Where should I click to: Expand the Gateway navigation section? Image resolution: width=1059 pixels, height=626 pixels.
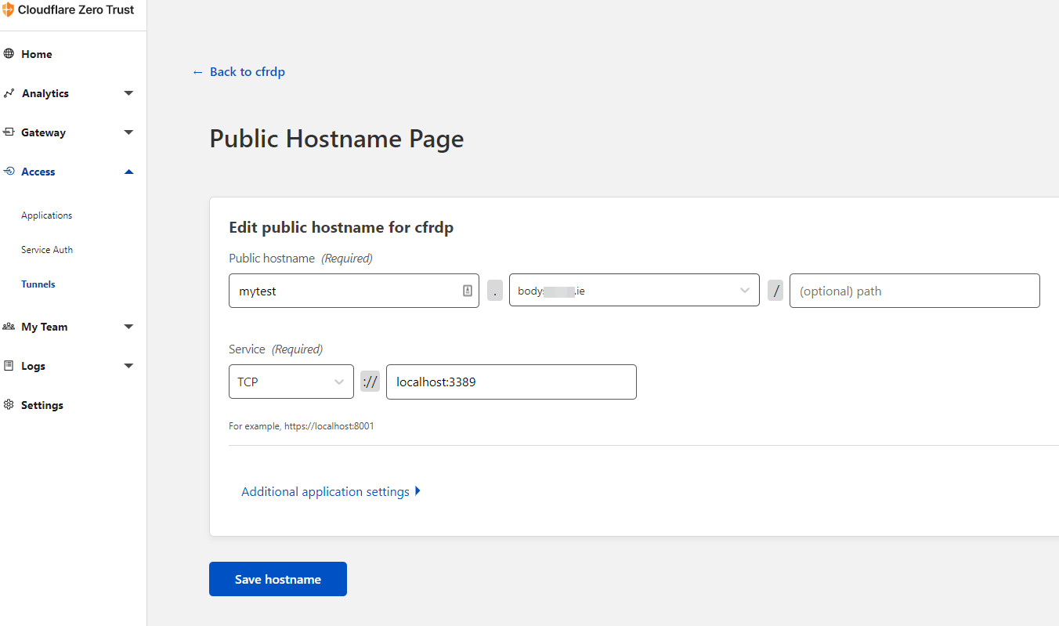coord(128,132)
